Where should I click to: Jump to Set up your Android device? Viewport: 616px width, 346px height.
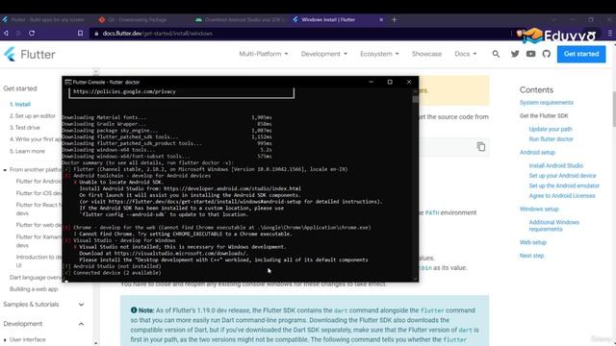pos(562,176)
